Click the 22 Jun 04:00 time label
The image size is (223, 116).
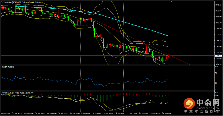(17, 113)
